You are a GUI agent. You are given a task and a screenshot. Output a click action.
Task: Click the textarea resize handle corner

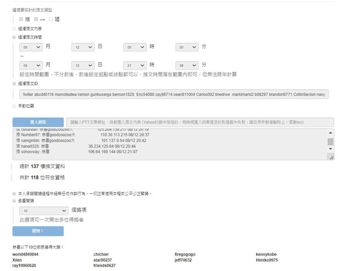coord(330,157)
